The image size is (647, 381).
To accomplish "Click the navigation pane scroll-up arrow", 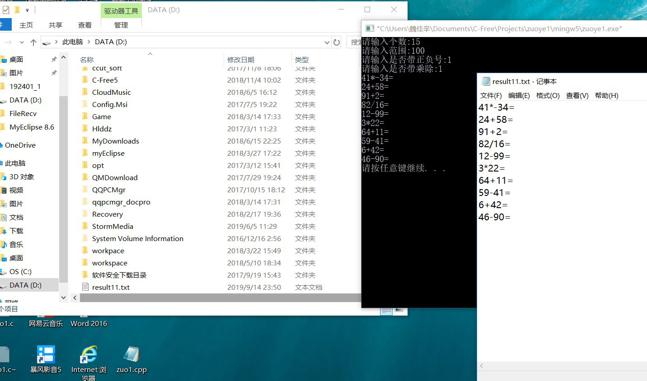I will 64,57.
